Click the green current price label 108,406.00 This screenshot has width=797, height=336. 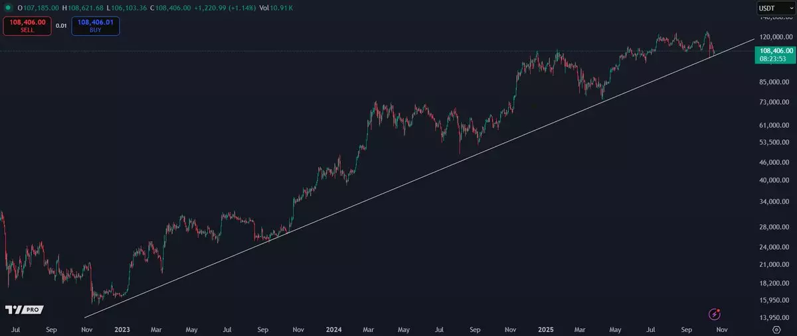[774, 50]
